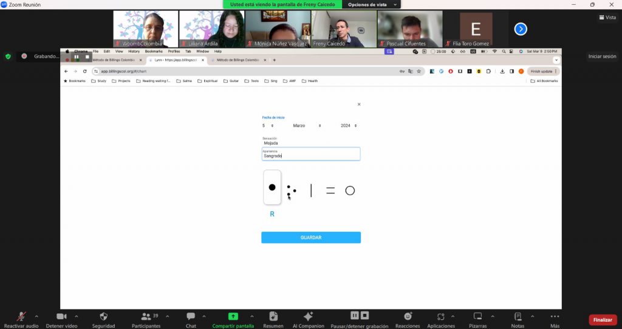Bookmark page with the star icon

[419, 72]
